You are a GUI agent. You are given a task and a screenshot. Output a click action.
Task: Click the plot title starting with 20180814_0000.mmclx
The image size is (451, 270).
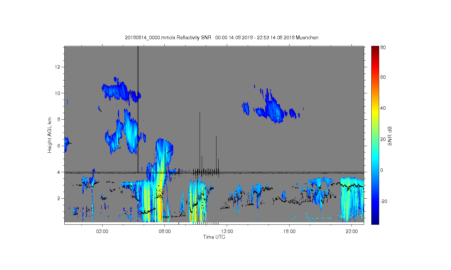click(x=222, y=37)
